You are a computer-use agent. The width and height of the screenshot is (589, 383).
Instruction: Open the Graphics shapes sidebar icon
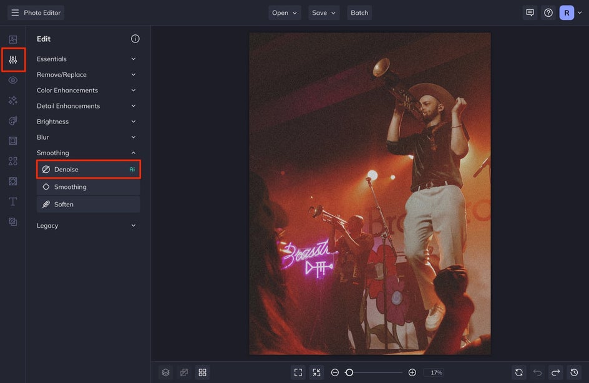tap(12, 161)
